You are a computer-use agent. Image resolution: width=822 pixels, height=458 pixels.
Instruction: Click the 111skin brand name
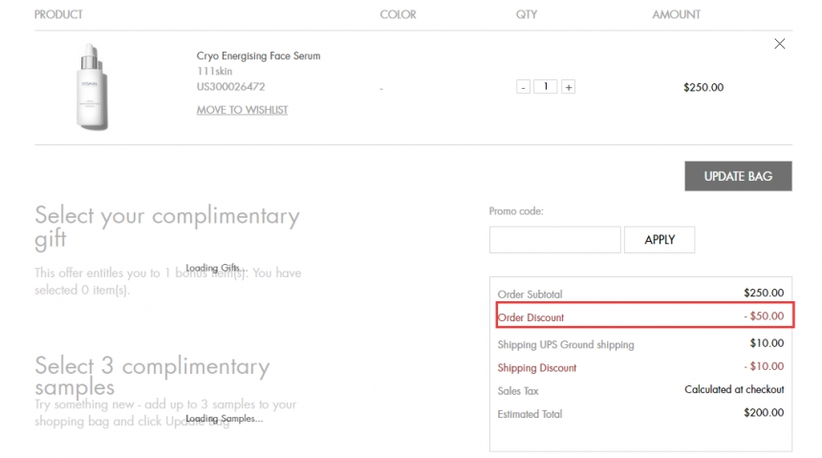(214, 72)
